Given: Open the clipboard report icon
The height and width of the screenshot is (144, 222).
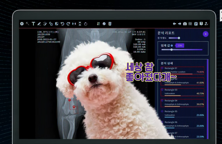Looking at the screenshot, I should coord(196,24).
